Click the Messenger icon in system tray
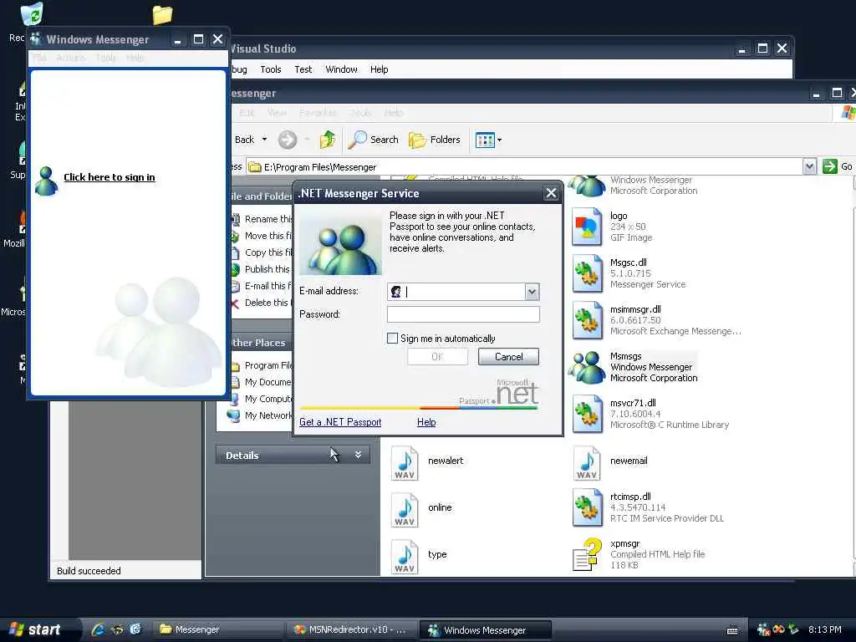The height and width of the screenshot is (642, 856). [x=764, y=629]
